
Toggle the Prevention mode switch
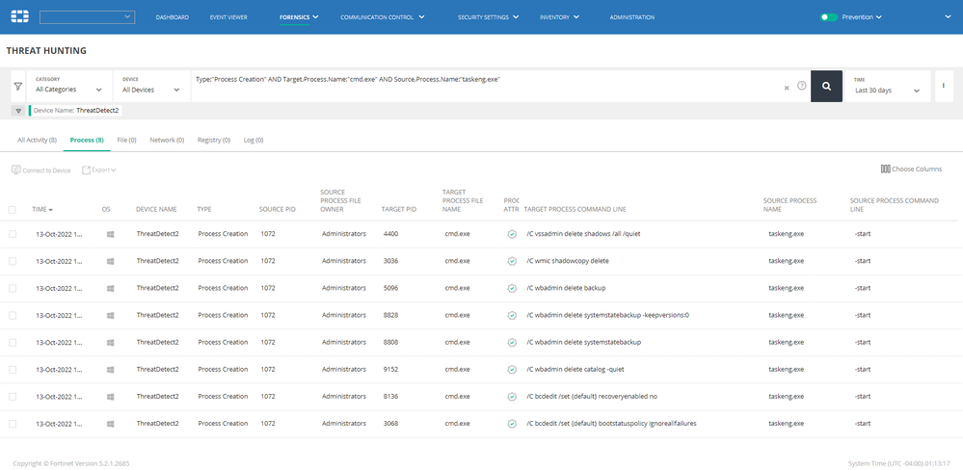coord(828,17)
